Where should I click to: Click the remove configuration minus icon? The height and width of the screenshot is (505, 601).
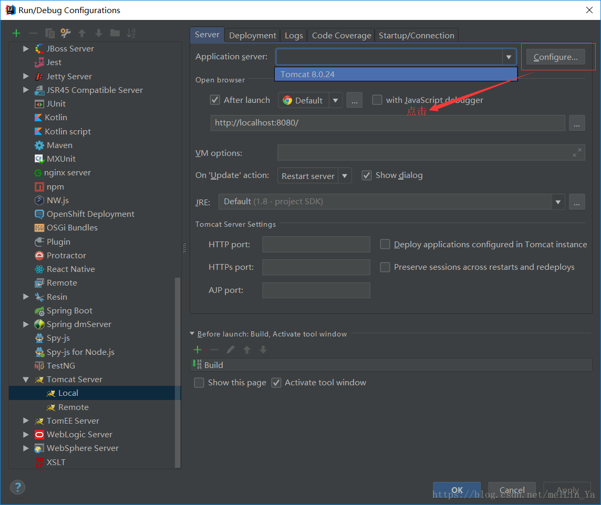pos(33,33)
